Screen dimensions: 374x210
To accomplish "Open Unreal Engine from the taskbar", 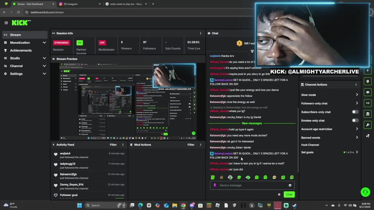I will point(252,205).
